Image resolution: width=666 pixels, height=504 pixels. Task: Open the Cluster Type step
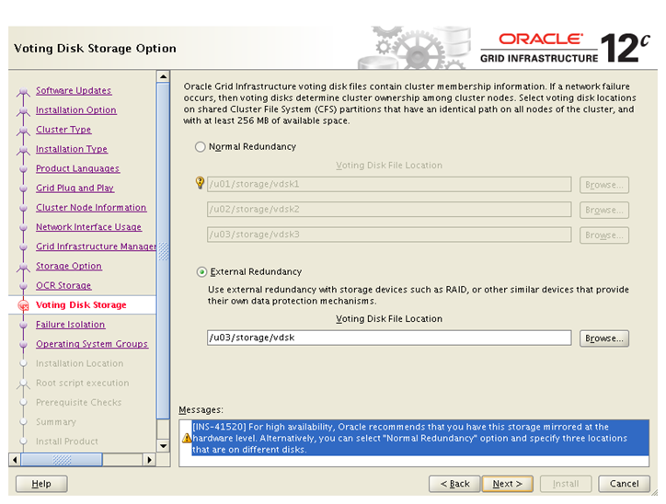tap(63, 130)
